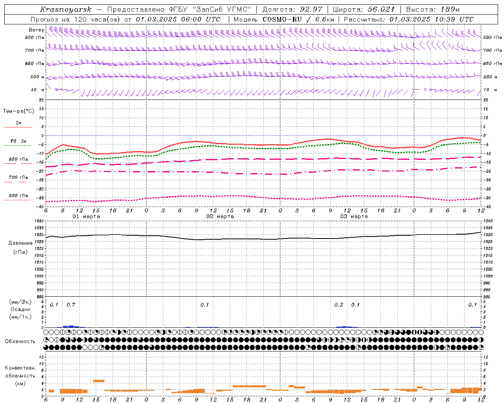This screenshot has height=403, width=504.
Task: Click "850 гПа" entry in temperature legend
Action: click(19, 159)
